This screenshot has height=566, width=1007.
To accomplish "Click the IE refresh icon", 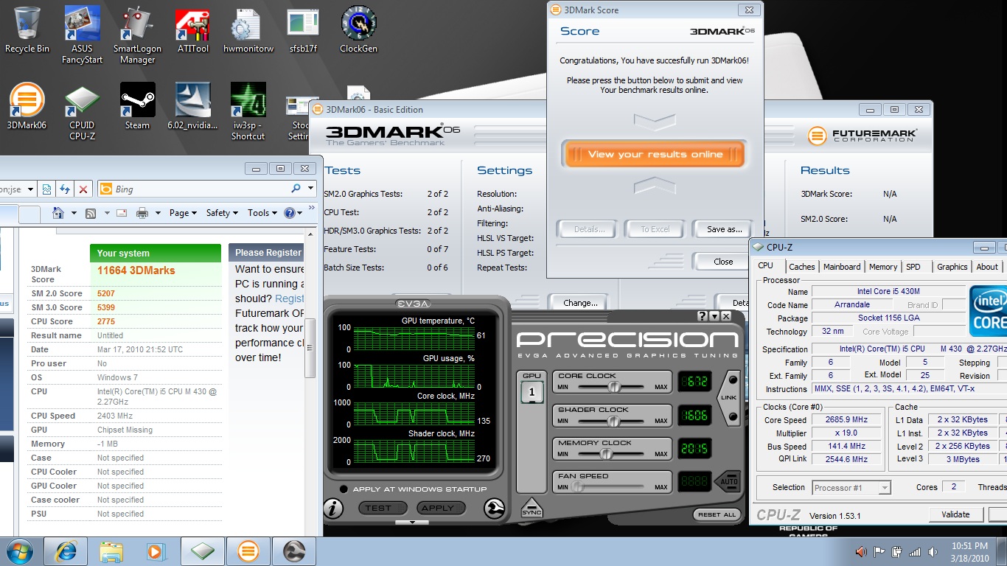I will [65, 189].
